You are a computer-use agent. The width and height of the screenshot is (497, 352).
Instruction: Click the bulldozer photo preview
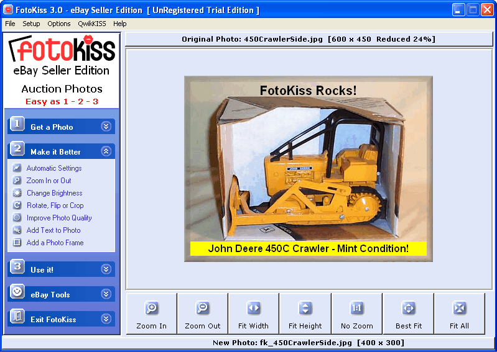(309, 169)
